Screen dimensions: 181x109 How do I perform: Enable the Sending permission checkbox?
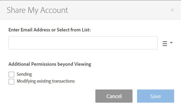(x=11, y=74)
